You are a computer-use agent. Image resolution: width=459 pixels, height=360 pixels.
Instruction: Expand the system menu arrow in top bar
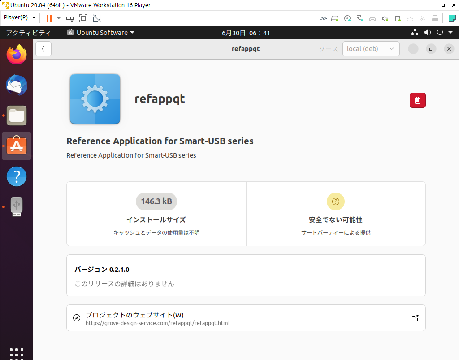click(x=450, y=32)
